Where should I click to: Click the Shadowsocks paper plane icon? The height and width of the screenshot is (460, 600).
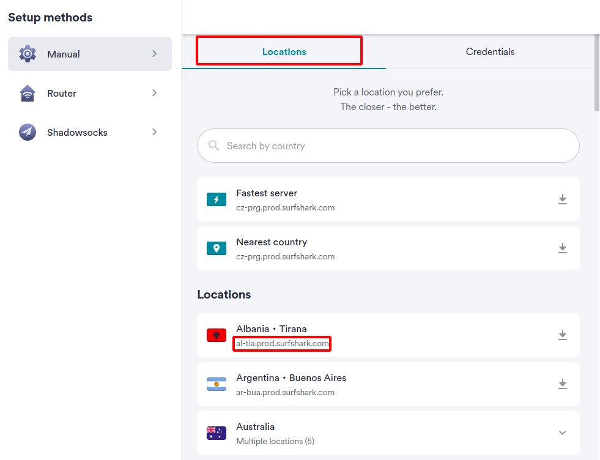tap(28, 132)
